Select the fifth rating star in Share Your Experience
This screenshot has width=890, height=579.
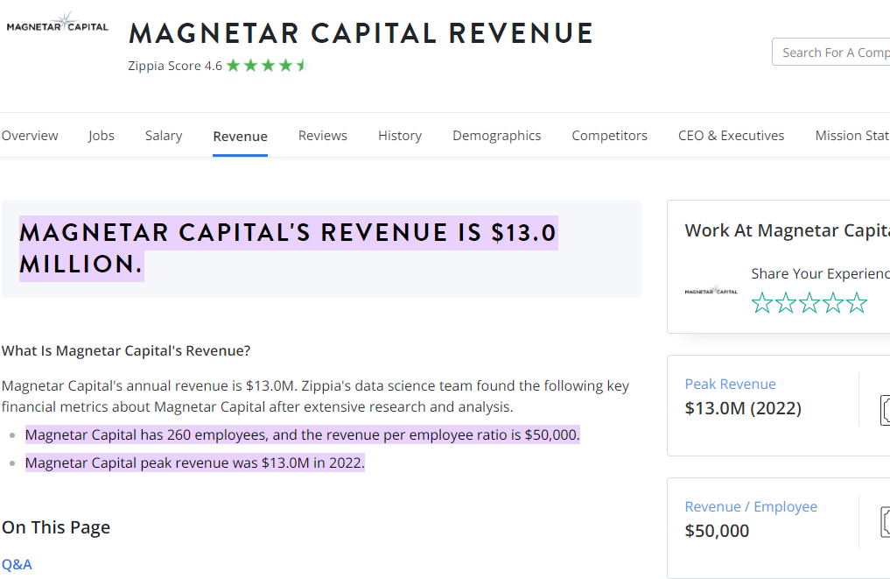[857, 303]
